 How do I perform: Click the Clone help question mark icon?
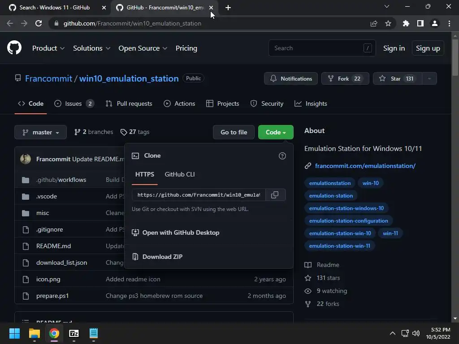point(282,156)
